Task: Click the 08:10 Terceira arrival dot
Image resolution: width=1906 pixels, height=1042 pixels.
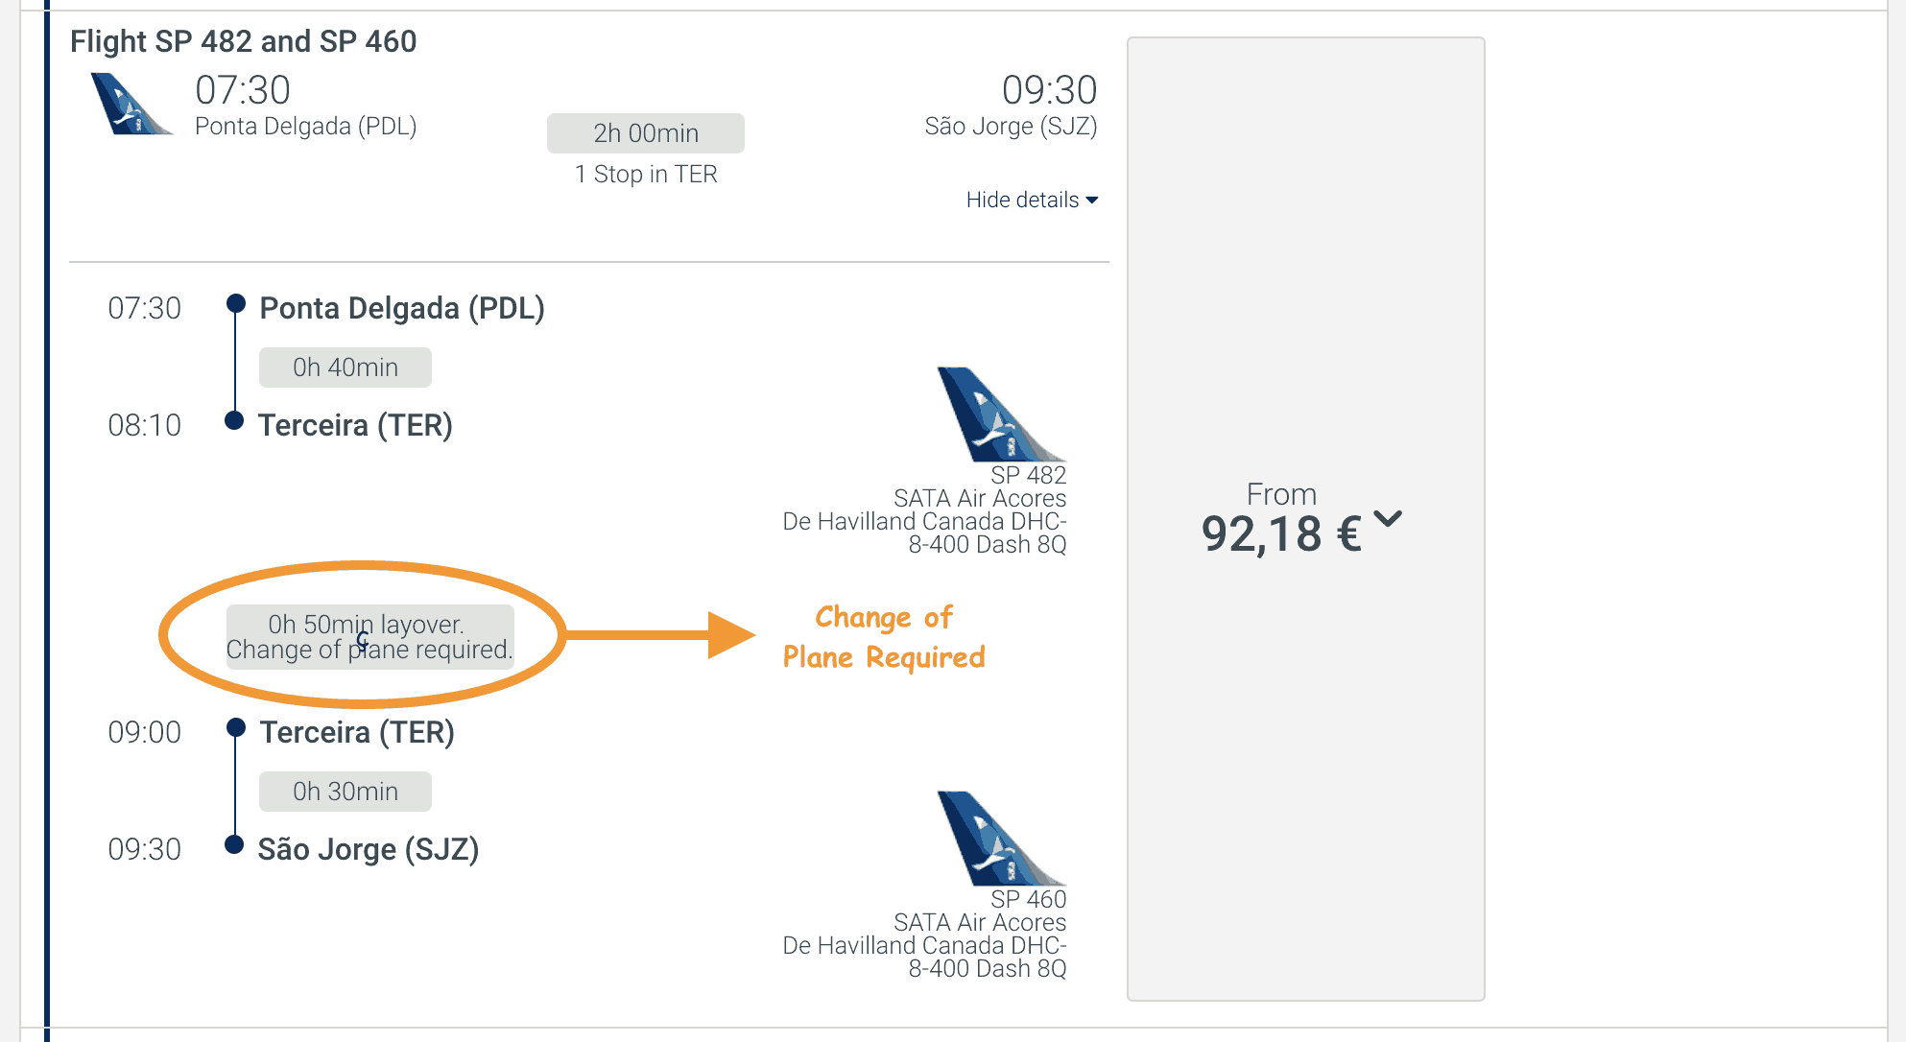Action: tap(233, 420)
